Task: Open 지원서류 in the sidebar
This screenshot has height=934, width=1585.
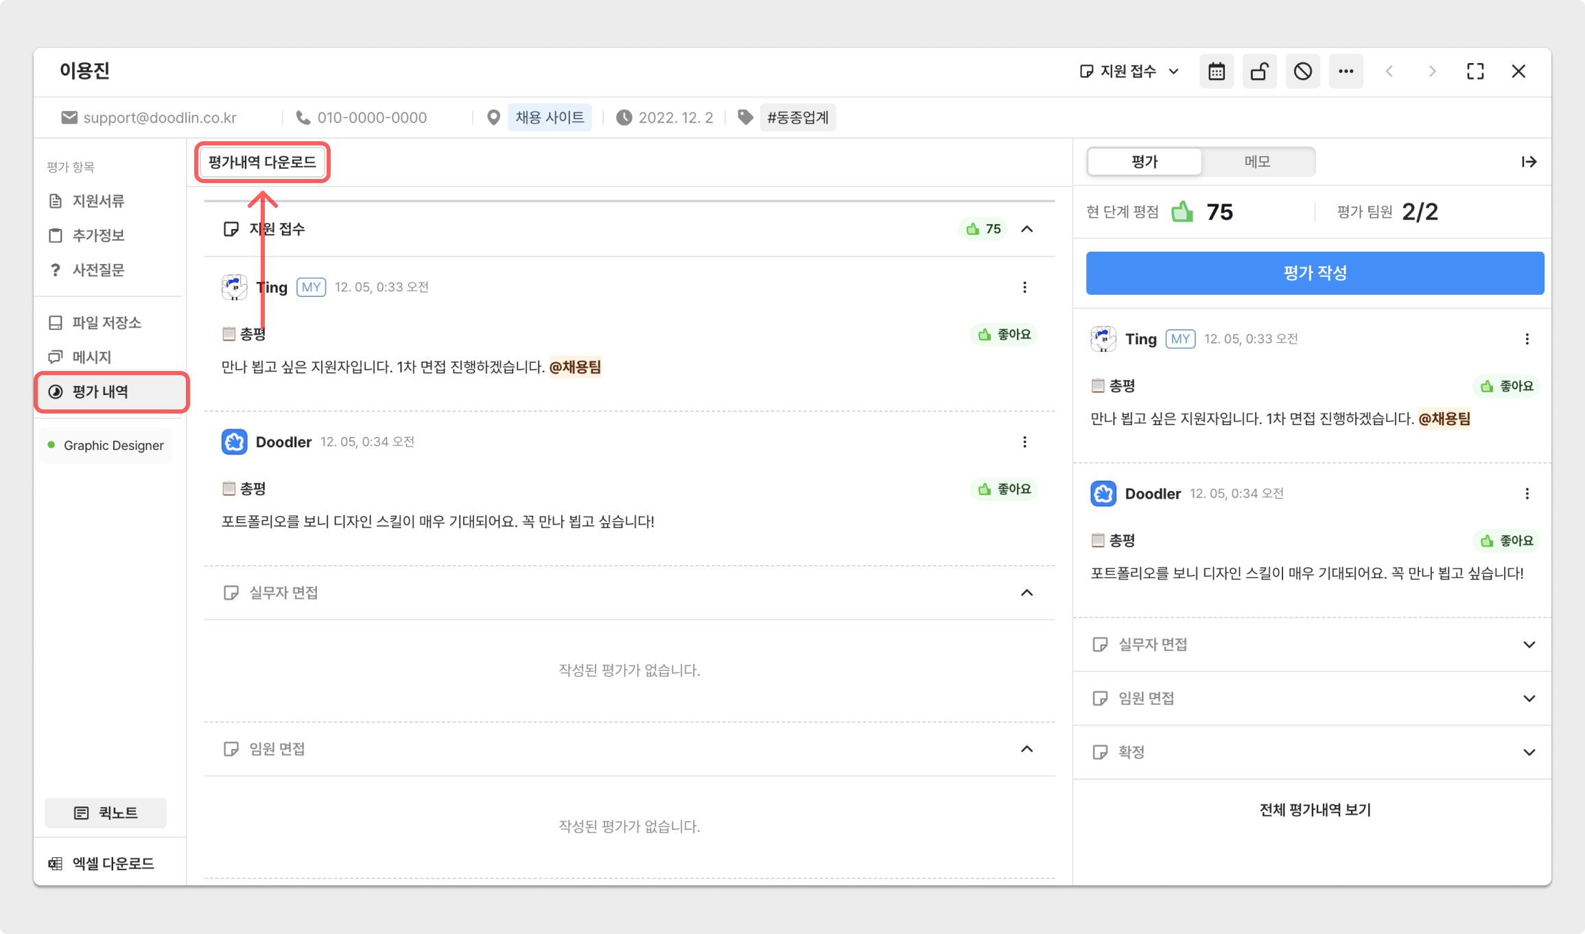Action: point(98,201)
